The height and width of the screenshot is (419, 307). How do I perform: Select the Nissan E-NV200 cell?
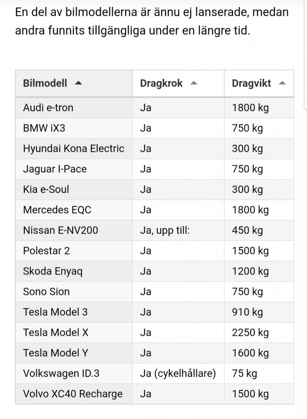point(74,230)
